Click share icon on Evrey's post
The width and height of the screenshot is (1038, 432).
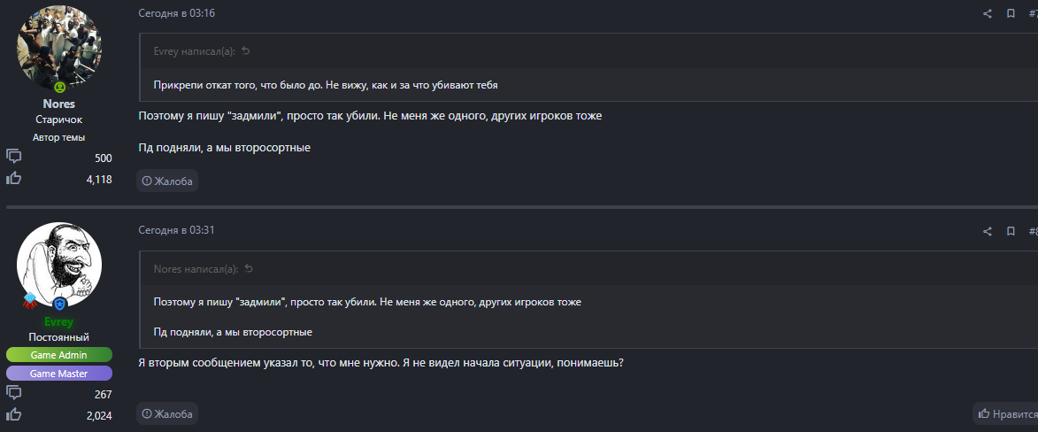click(988, 232)
